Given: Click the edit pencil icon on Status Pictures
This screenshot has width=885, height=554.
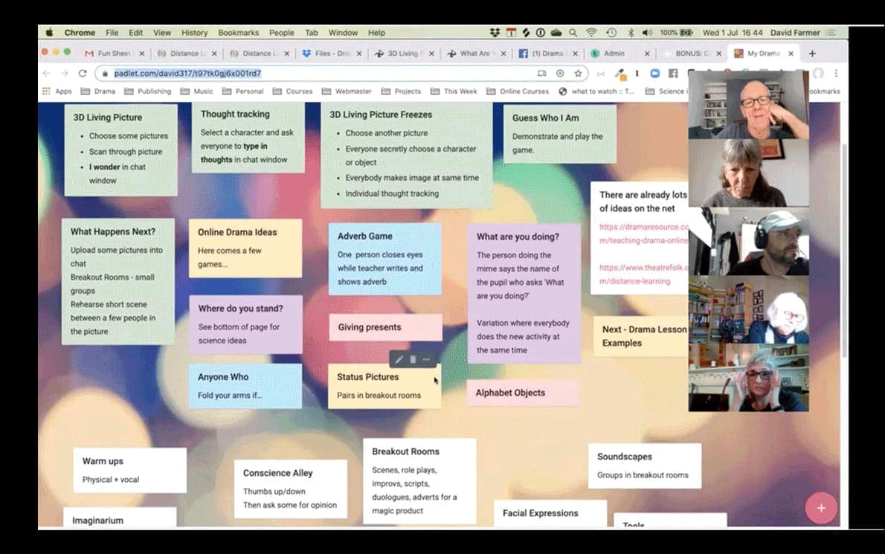Looking at the screenshot, I should point(399,359).
